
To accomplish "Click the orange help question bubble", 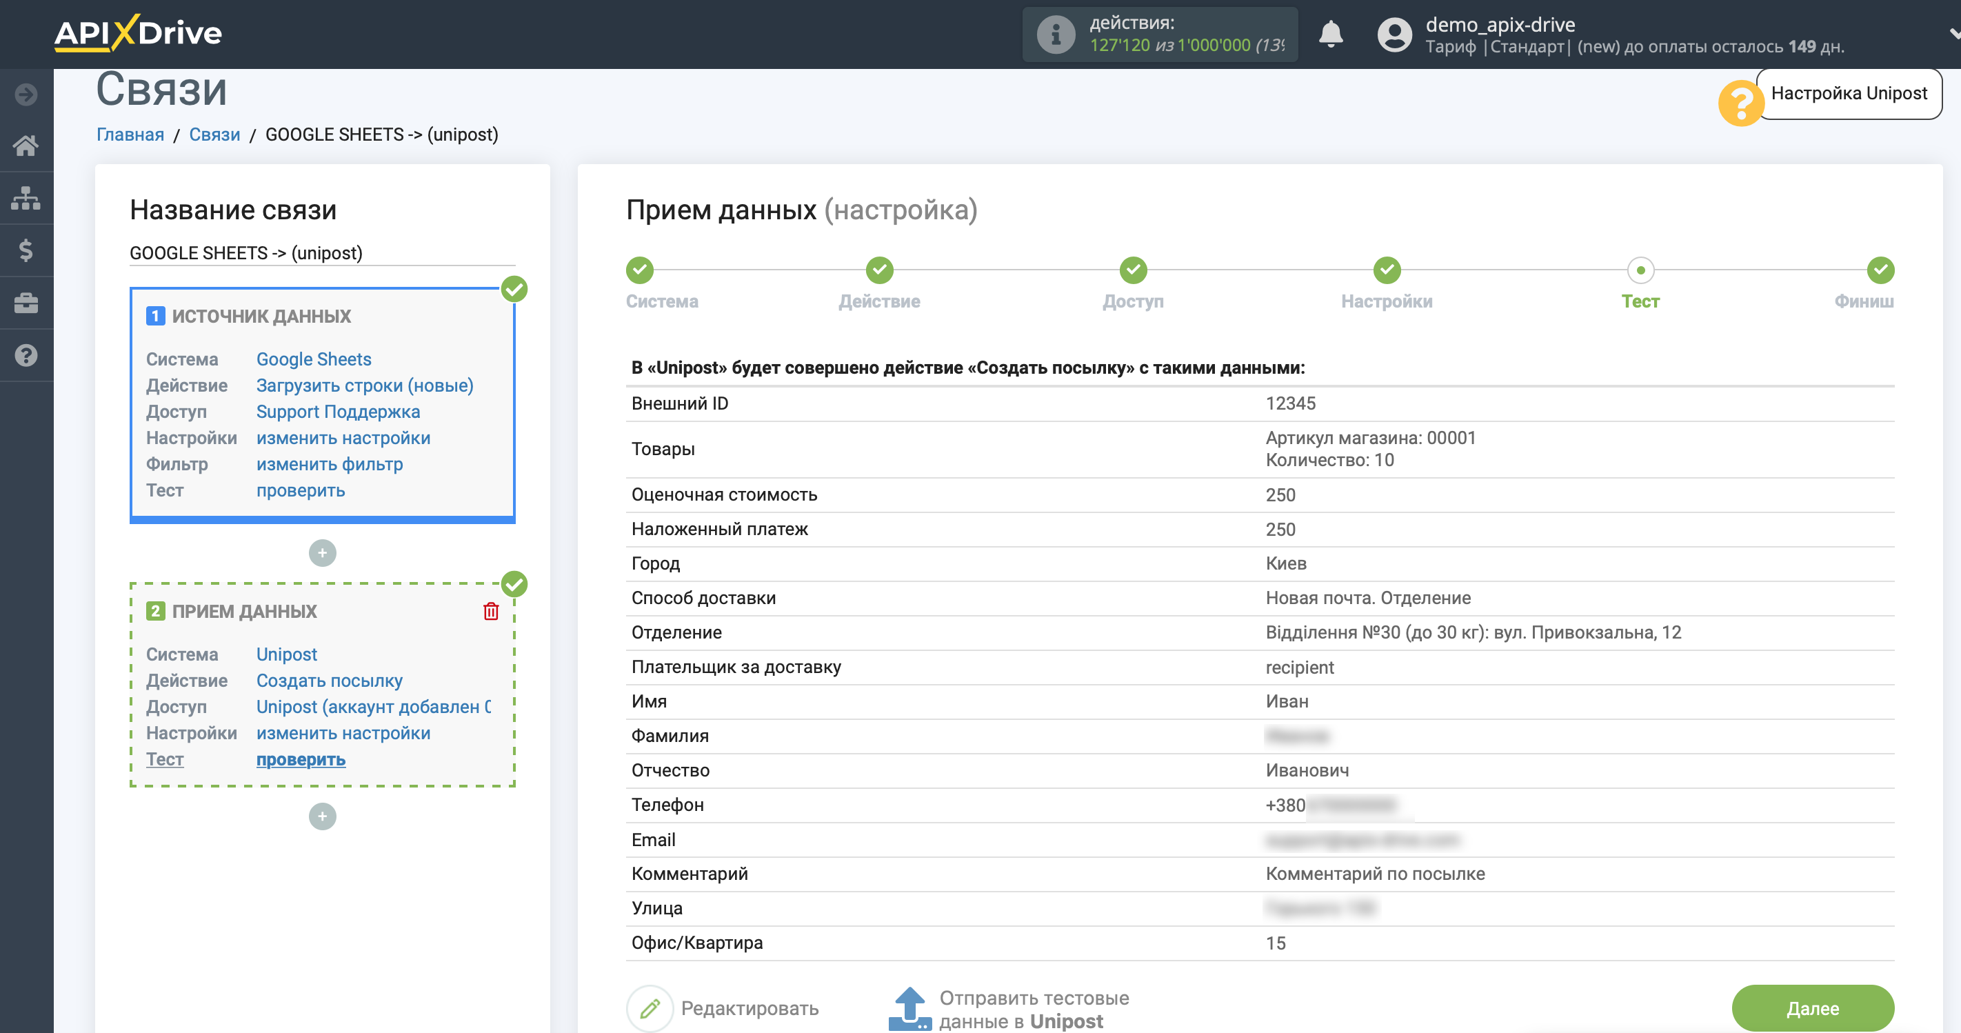I will point(1741,103).
